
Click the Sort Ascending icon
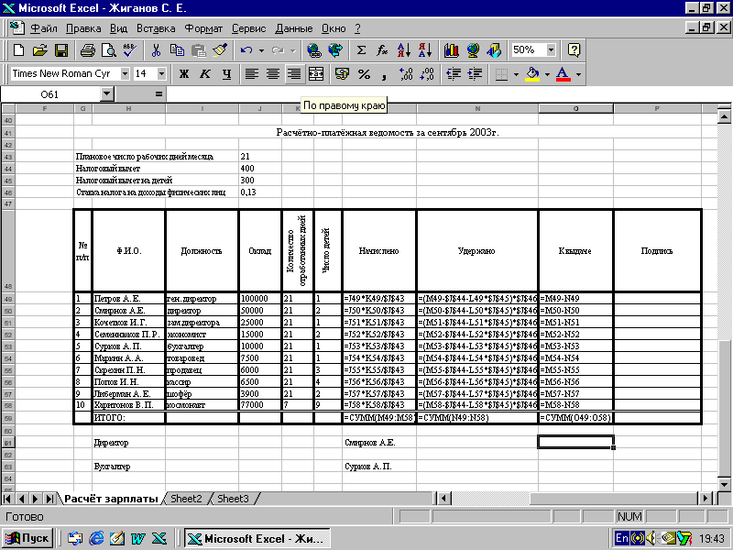(x=405, y=50)
